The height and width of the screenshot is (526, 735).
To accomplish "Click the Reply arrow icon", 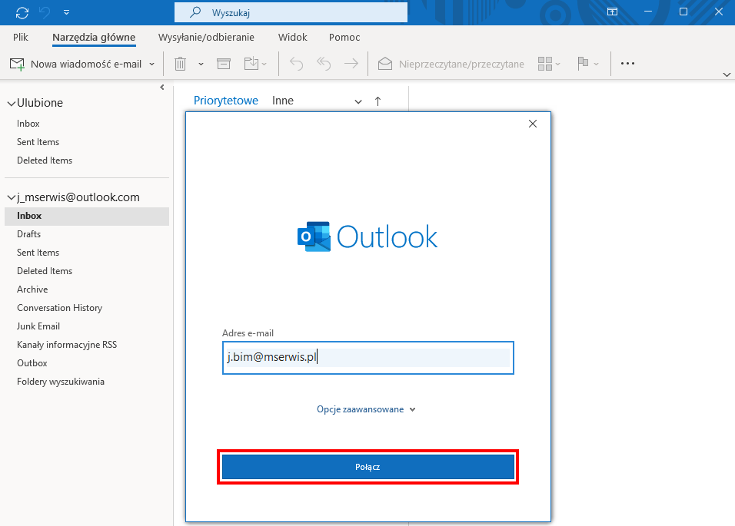I will [x=296, y=64].
